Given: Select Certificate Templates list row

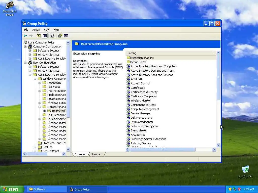Looking at the screenshot, I should 142,96.
